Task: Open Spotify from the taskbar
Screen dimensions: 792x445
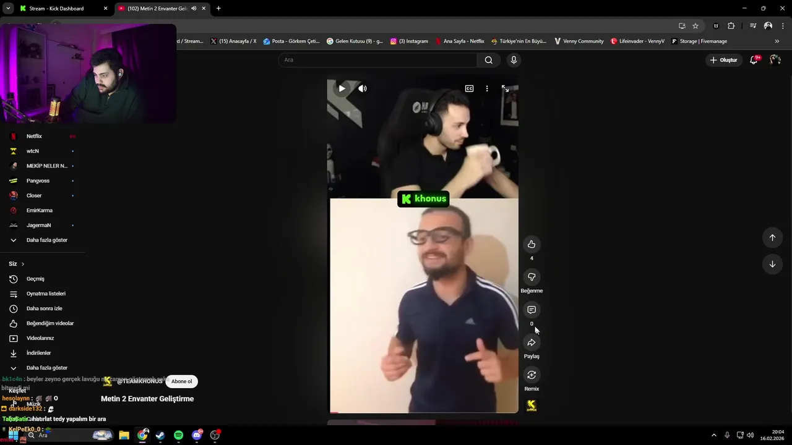Action: click(178, 435)
